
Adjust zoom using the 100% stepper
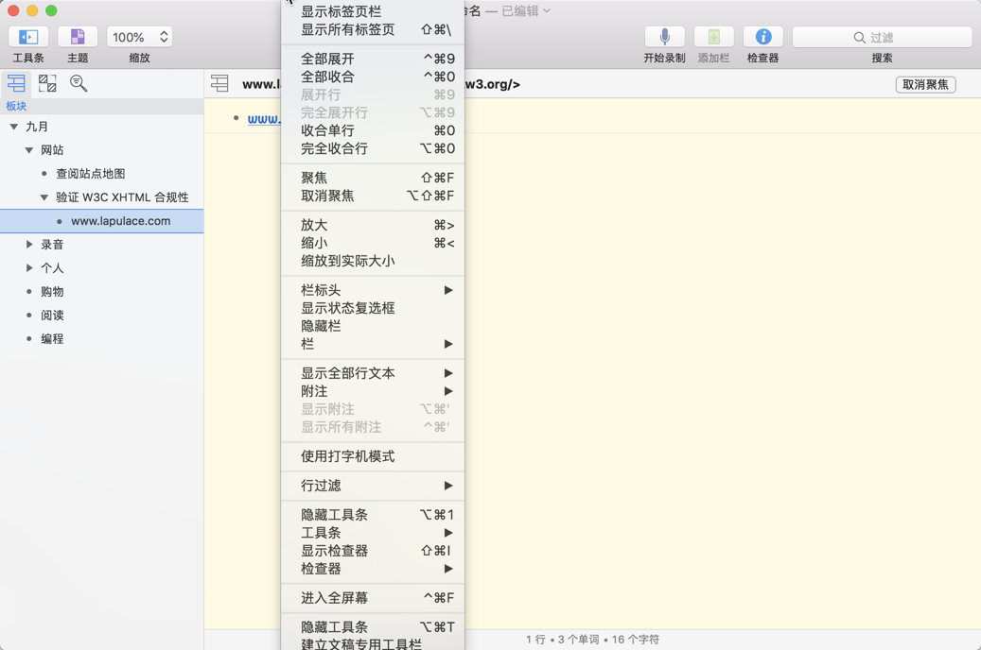tap(139, 37)
